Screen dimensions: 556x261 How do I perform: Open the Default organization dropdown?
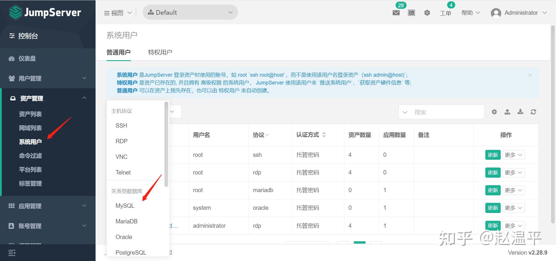tap(190, 12)
